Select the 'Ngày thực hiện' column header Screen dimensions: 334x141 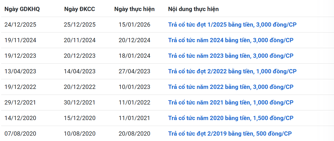pyautogui.click(x=134, y=9)
